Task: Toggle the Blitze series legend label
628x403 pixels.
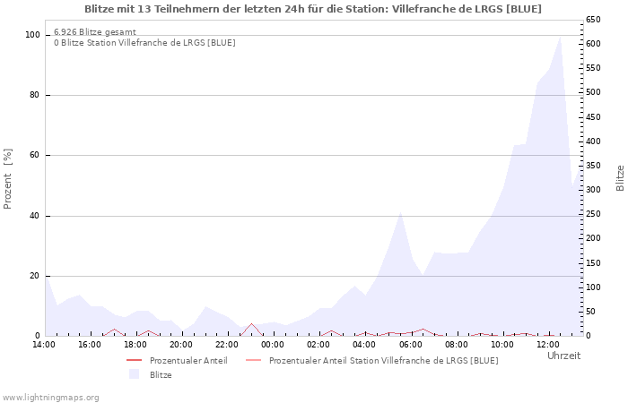Action: tap(161, 374)
